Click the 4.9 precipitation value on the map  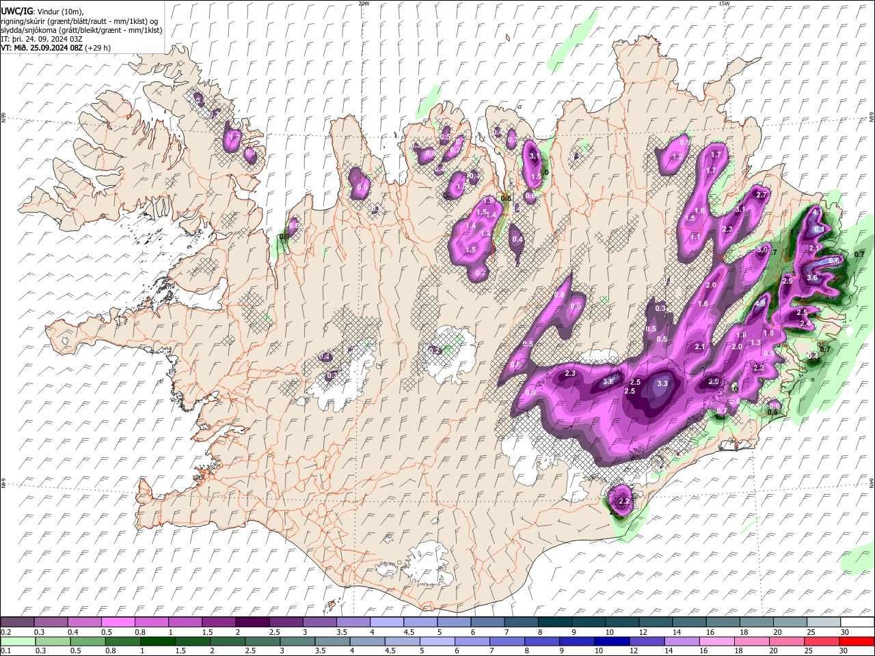click(760, 303)
